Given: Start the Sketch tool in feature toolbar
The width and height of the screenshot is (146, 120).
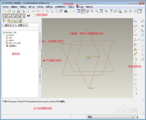Looking at the screenshot, I should (135, 21).
